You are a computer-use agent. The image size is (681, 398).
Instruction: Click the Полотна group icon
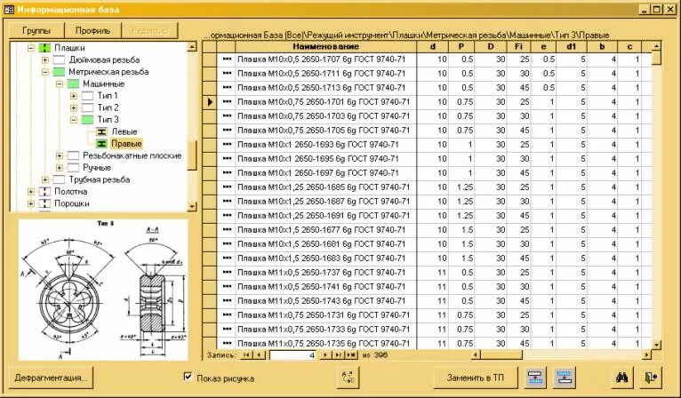[x=44, y=191]
